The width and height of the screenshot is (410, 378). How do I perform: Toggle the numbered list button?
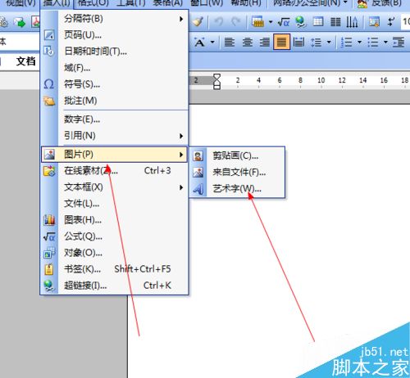tap(347, 43)
